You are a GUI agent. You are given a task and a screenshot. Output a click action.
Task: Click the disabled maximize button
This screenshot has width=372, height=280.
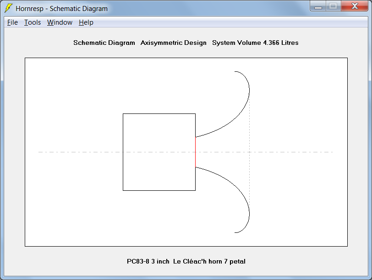click(334, 6)
